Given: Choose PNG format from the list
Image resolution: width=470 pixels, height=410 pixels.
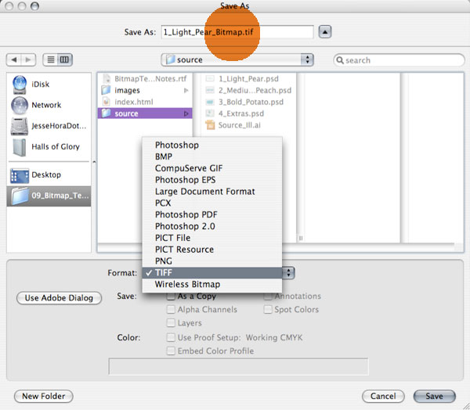Looking at the screenshot, I should point(212,261).
